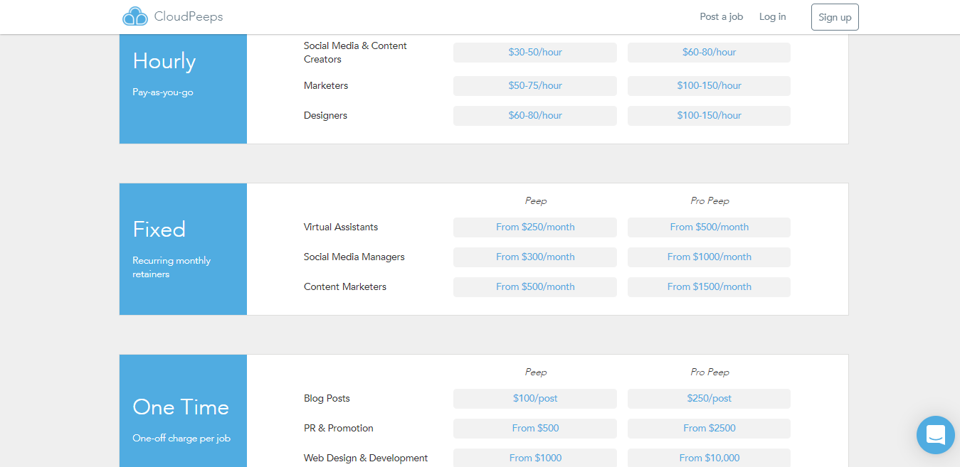Select From $1000/month Pro Peep Social Media Managers
The height and width of the screenshot is (467, 960).
(708, 257)
